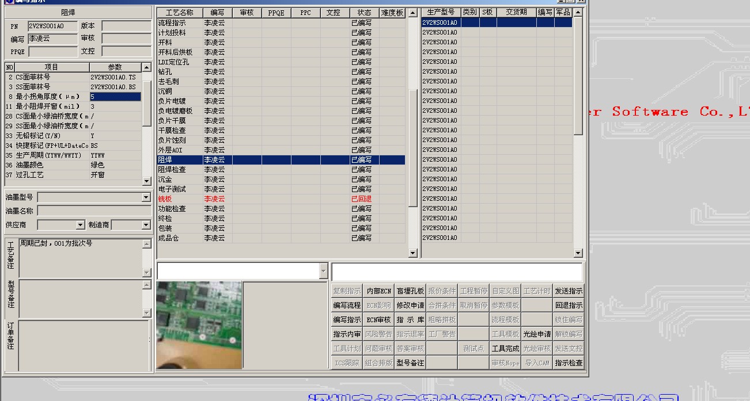Viewport: 750px width, 401px height.
Task: Click the production model list scrollbar down arrow
Action: pyautogui.click(x=578, y=253)
